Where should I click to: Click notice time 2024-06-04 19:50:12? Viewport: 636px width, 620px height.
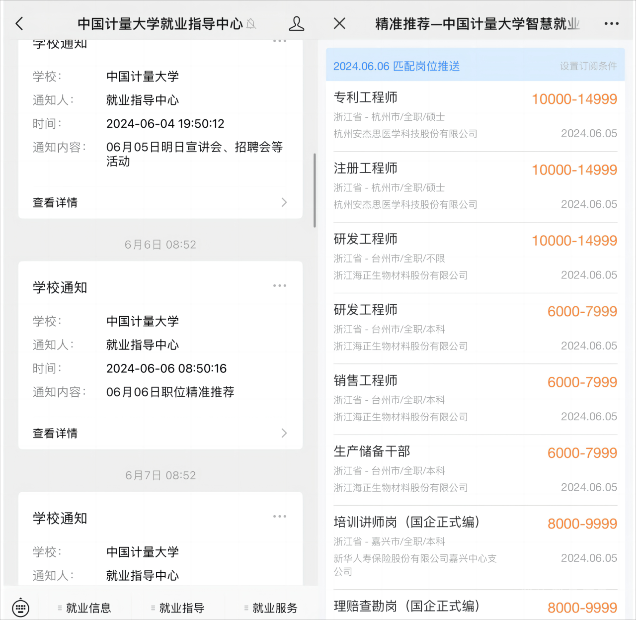[x=165, y=123]
